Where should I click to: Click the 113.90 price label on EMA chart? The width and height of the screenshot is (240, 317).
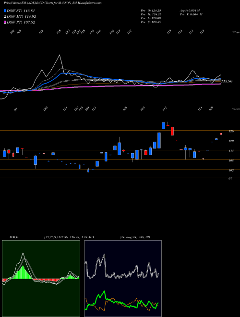click(227, 81)
